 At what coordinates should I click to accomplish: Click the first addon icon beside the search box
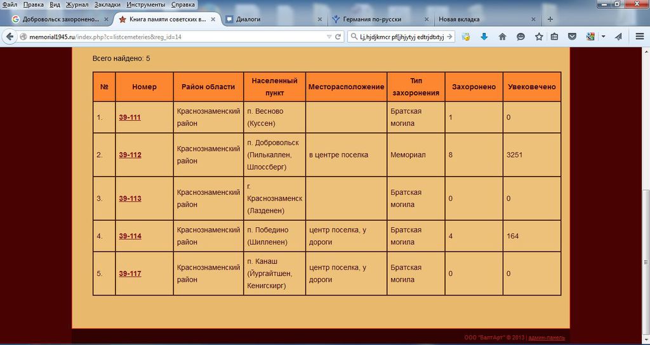click(x=466, y=37)
